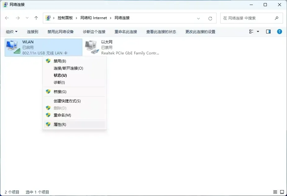287x196 pixels.
Task: Expand chevron before 控制面板 breadcrumb
Action: point(54,18)
